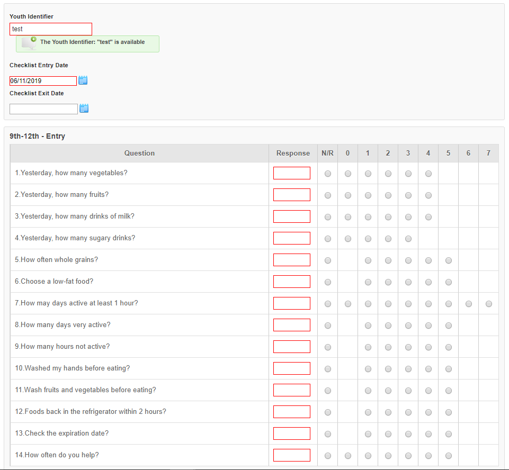Click Response box for refrigerator within 2 hours
Viewport: 509px width, 470px height.
pos(292,412)
